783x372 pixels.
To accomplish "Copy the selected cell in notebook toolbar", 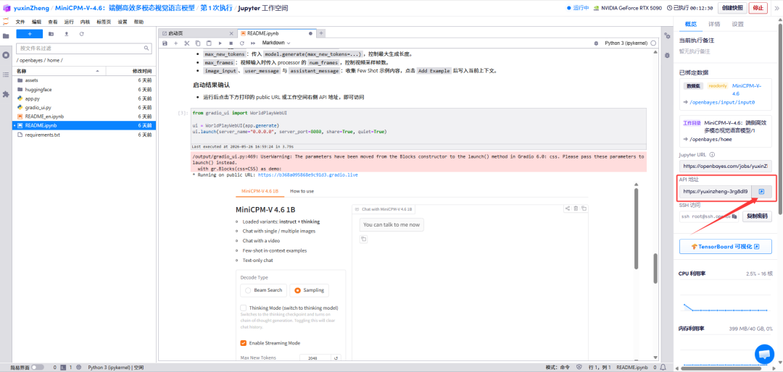I will (x=198, y=43).
